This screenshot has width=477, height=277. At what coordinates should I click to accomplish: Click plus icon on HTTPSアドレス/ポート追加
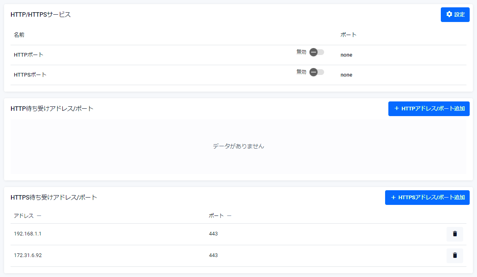393,198
